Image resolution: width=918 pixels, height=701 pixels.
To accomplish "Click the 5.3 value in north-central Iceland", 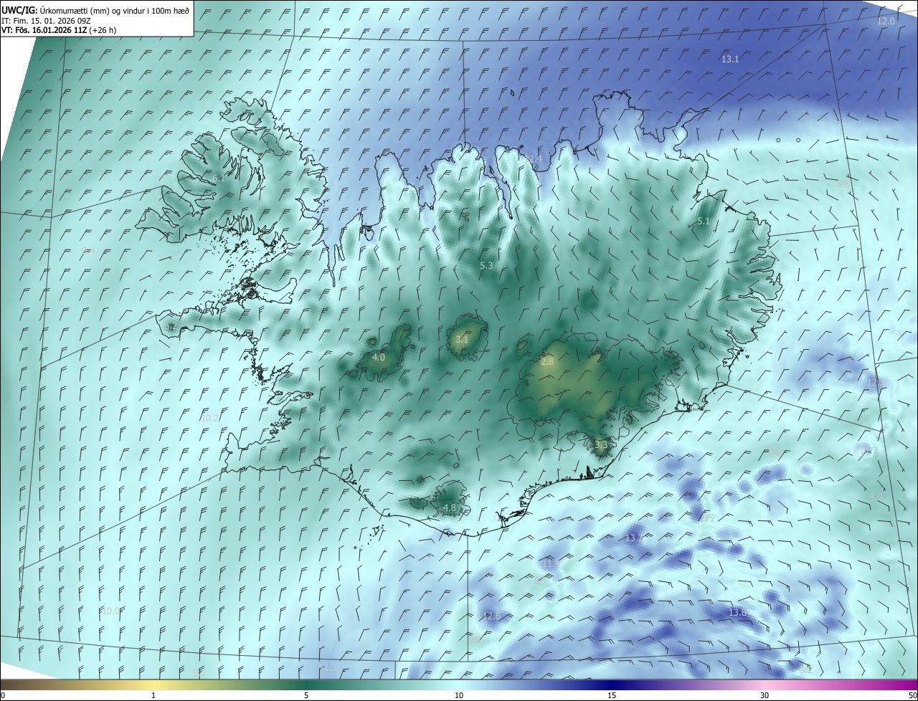I will [x=486, y=266].
